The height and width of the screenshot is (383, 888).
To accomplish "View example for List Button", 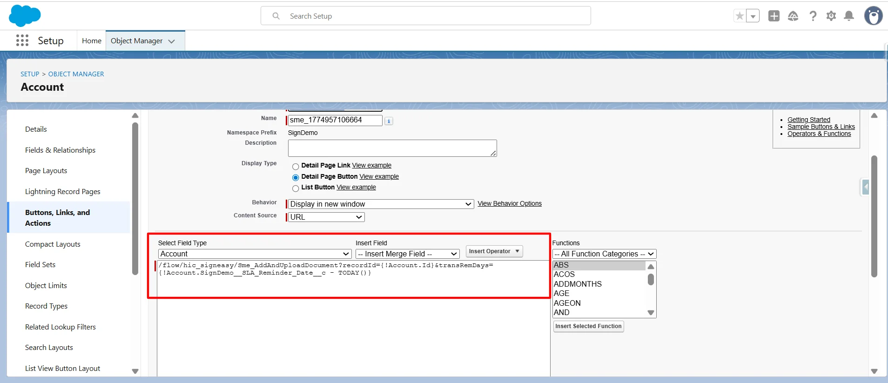I will click(357, 187).
